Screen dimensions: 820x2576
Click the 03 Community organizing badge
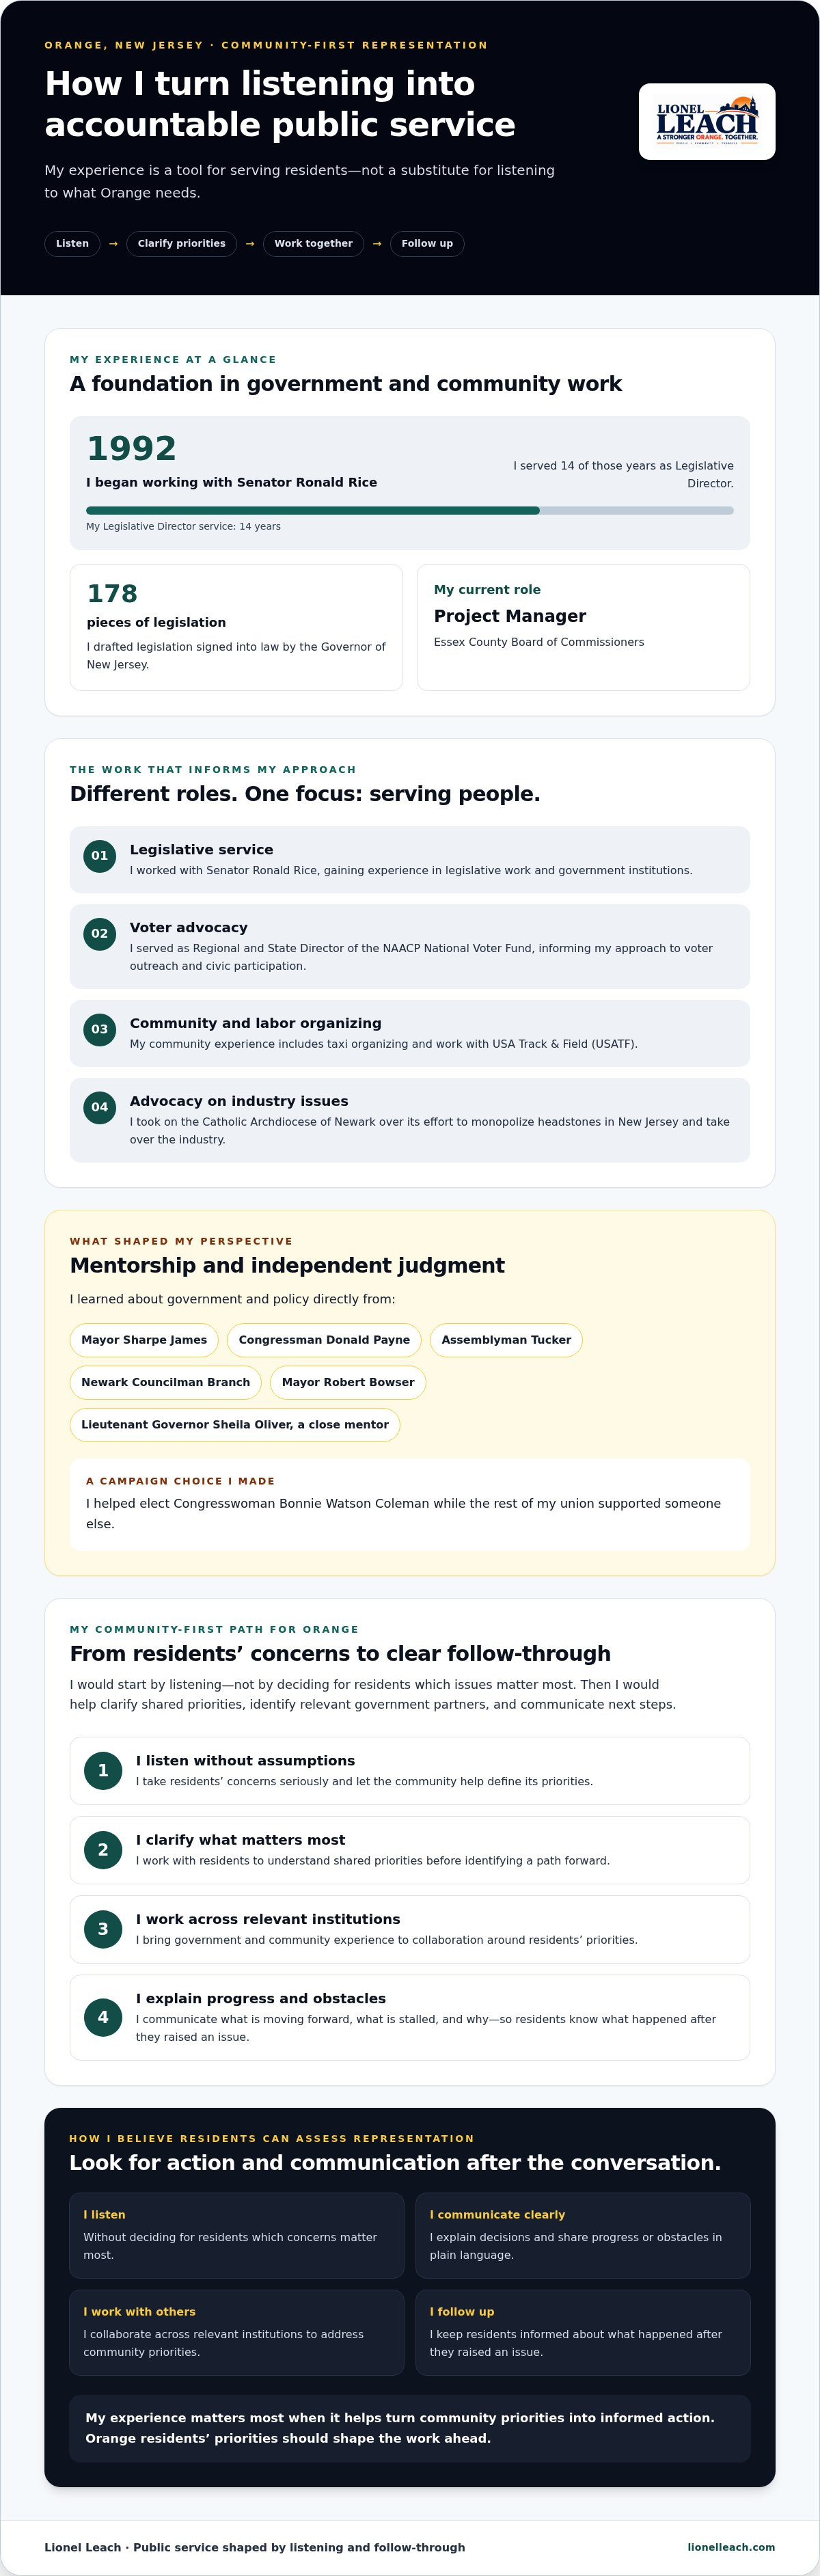pyautogui.click(x=100, y=1030)
